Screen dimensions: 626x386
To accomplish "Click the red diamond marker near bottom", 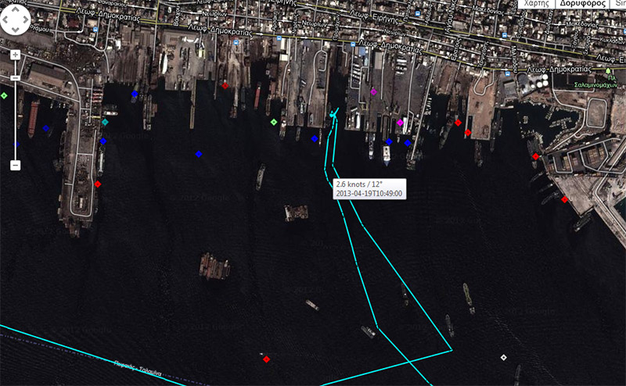I will pos(267,359).
